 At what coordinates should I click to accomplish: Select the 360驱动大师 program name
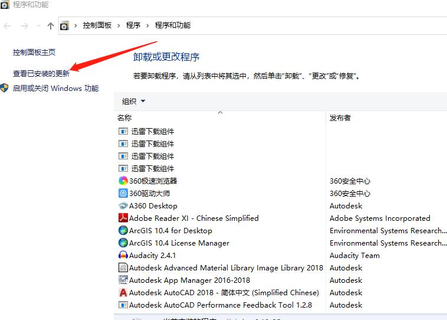coord(149,194)
